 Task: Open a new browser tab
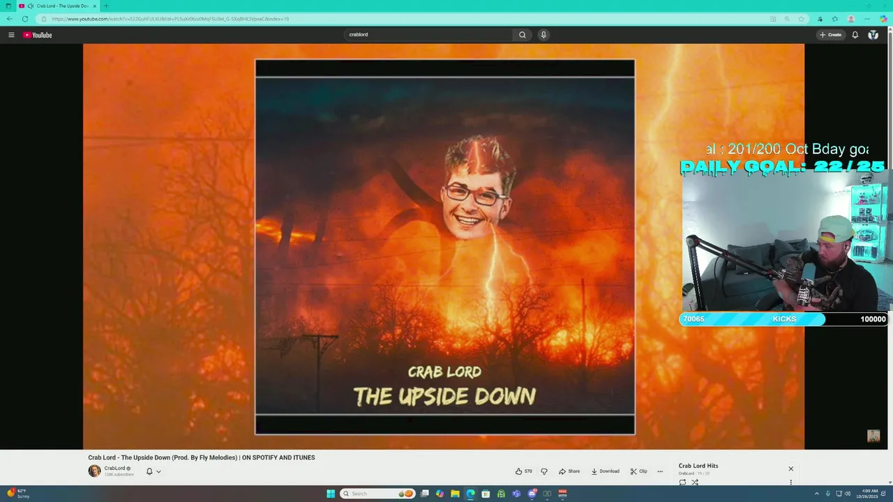click(x=106, y=6)
